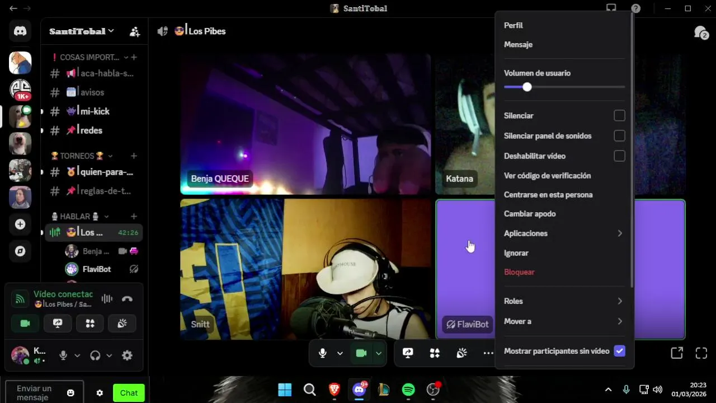Mute microphone in the user panel
This screenshot has height=403, width=716.
click(x=63, y=355)
